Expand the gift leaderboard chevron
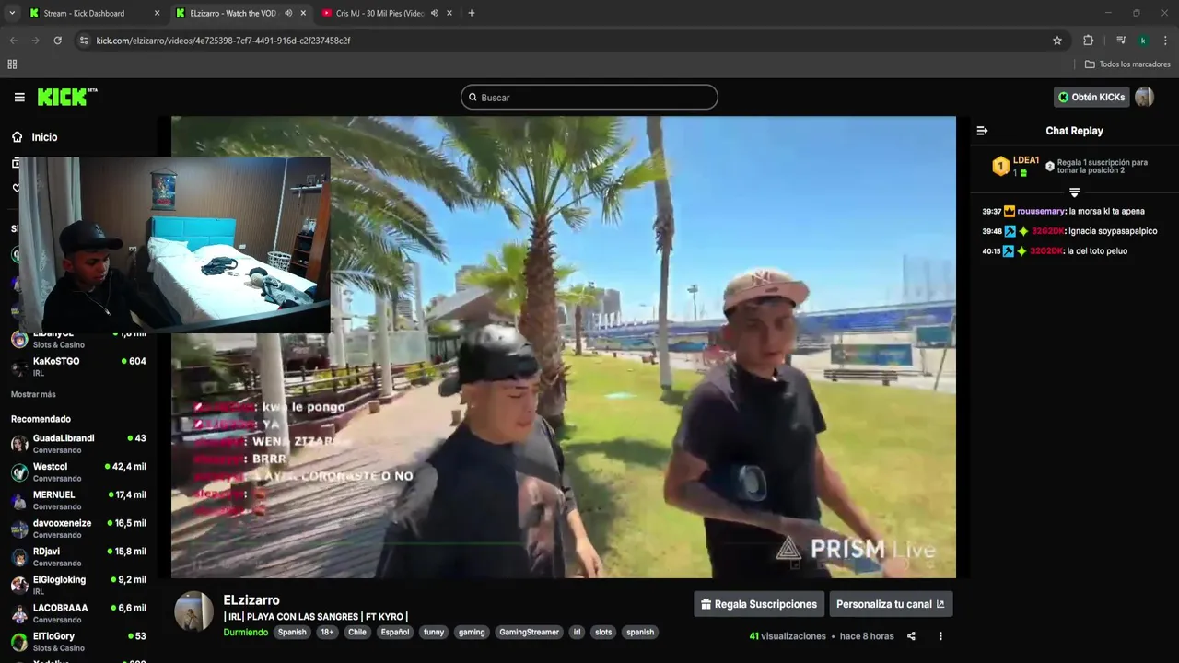 click(1074, 192)
